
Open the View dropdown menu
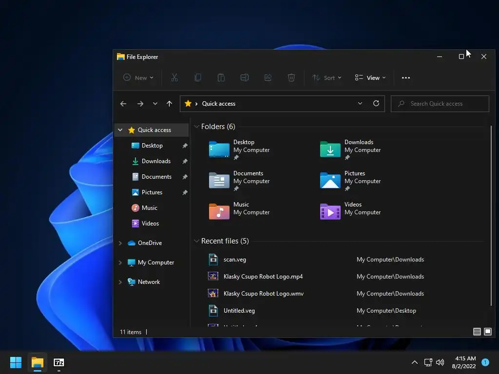coord(370,77)
